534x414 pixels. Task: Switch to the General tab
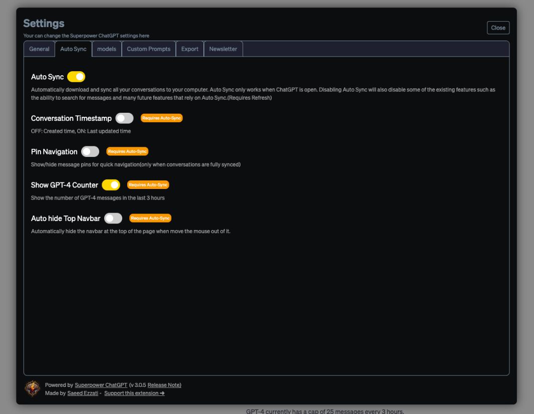[39, 49]
